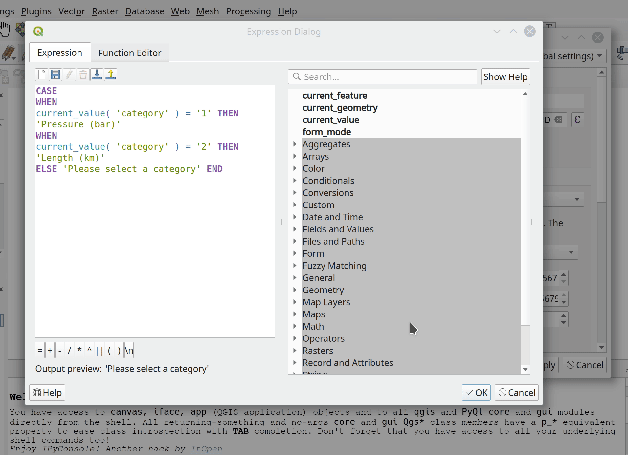Expand the Conditionals function group
The image size is (628, 455).
(x=295, y=181)
